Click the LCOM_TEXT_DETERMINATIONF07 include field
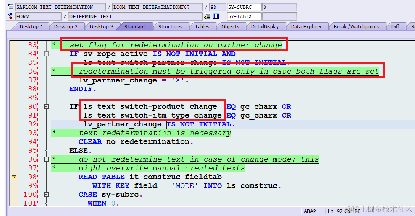The width and height of the screenshot is (415, 216). pos(158,7)
